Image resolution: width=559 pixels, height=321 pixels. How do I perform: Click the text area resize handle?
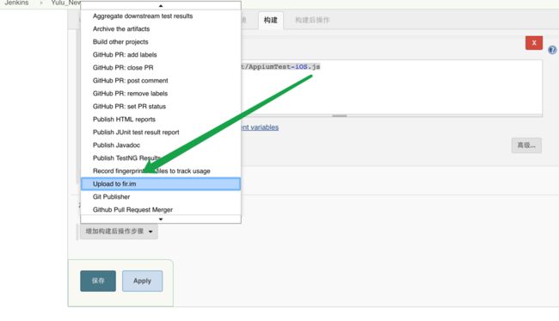tap(340, 115)
